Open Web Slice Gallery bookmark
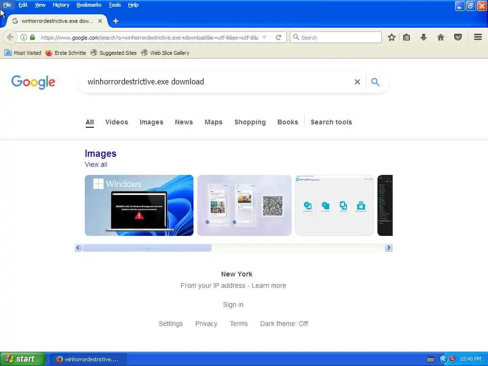This screenshot has width=488, height=366. (x=165, y=53)
